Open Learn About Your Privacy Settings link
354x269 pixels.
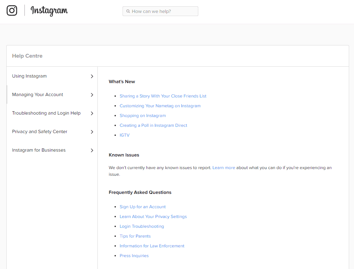click(x=153, y=217)
